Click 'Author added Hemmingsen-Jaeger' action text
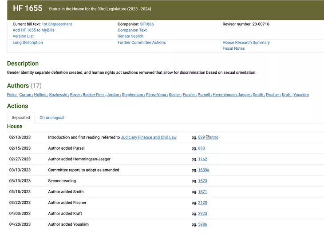 pyautogui.click(x=79, y=159)
